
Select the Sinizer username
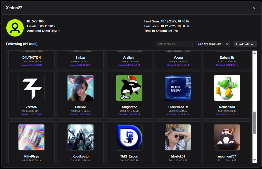(x=81, y=57)
